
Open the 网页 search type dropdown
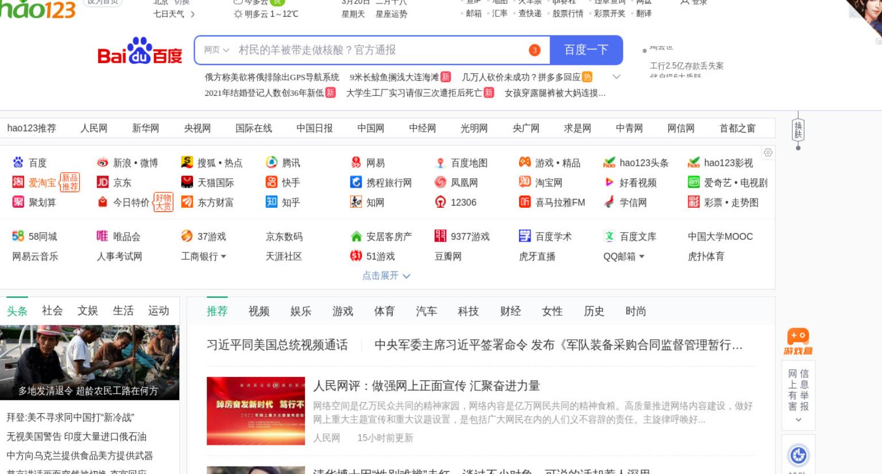click(216, 50)
